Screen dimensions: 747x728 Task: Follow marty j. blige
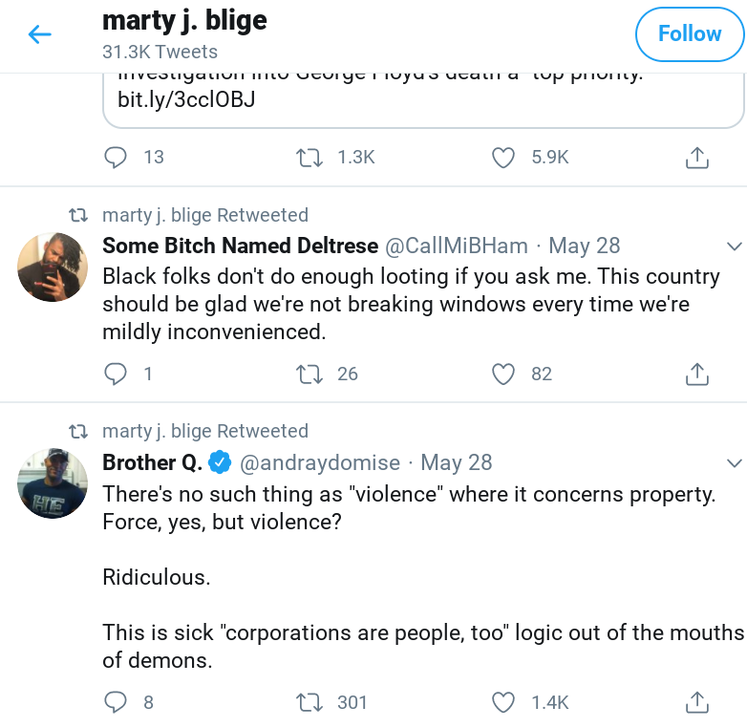coord(689,34)
